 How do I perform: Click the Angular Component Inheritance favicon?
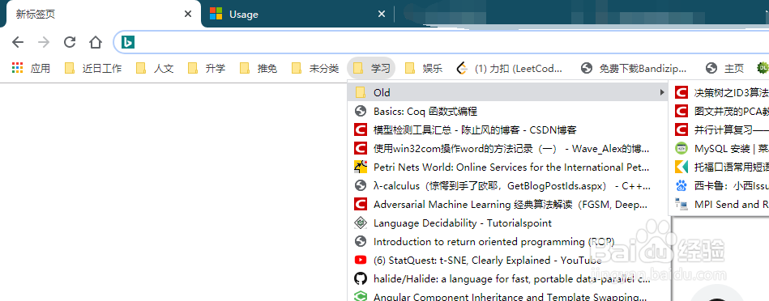click(x=361, y=297)
